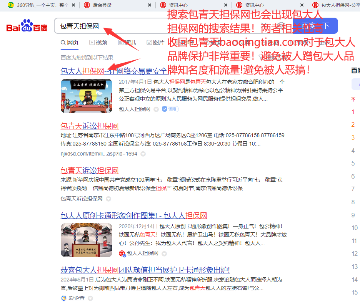Click the red avatar icon beside 包大人担保网
The width and height of the screenshot is (360, 303).
(122, 253)
